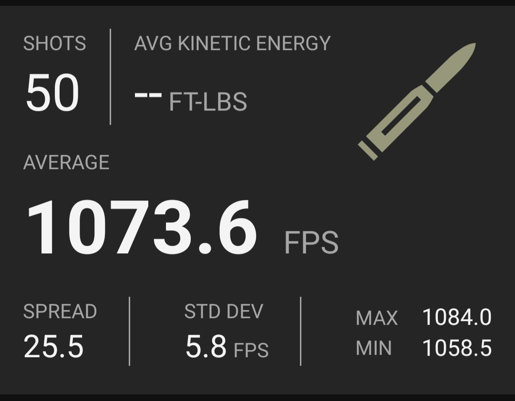Screen dimensions: 515x401
Task: Select the FT-LBS unit text
Action: (208, 102)
